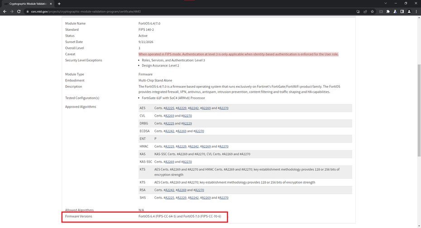Expand the tab search chevron
The width and height of the screenshot is (421, 228).
pyautogui.click(x=386, y=4)
